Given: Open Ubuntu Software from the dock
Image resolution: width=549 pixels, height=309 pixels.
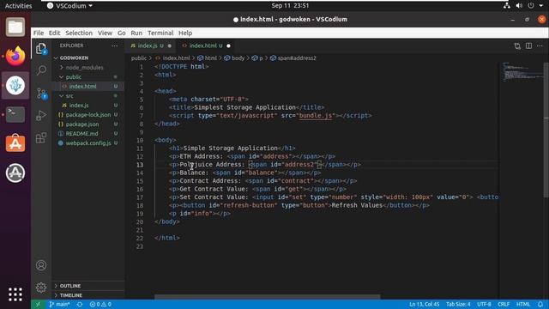Looking at the screenshot, I should 15,143.
